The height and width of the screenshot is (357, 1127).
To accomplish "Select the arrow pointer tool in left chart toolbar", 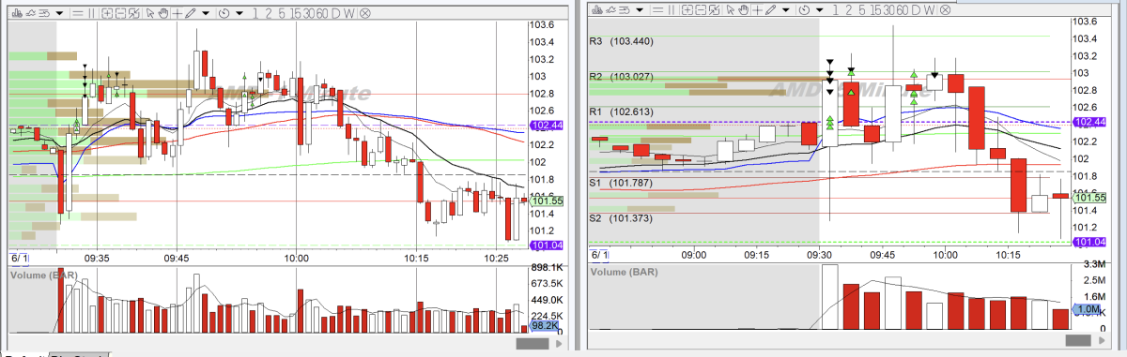I will (x=150, y=13).
